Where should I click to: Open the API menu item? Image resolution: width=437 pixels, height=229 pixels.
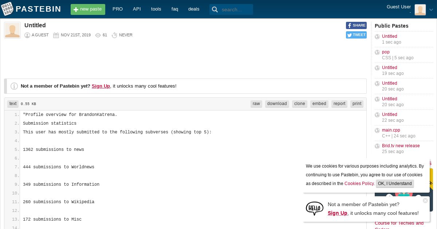[137, 9]
